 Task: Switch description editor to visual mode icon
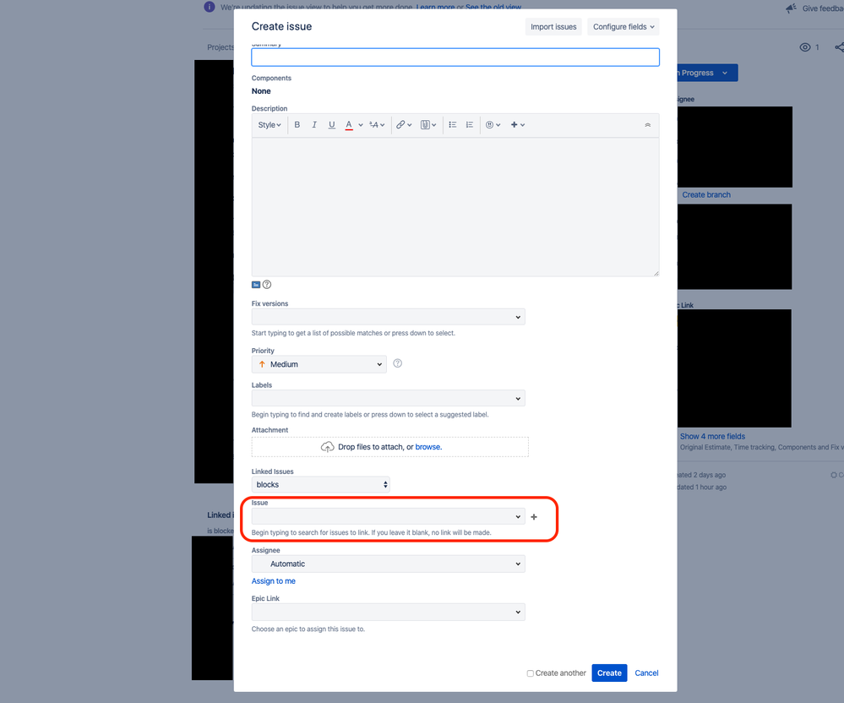tap(256, 285)
